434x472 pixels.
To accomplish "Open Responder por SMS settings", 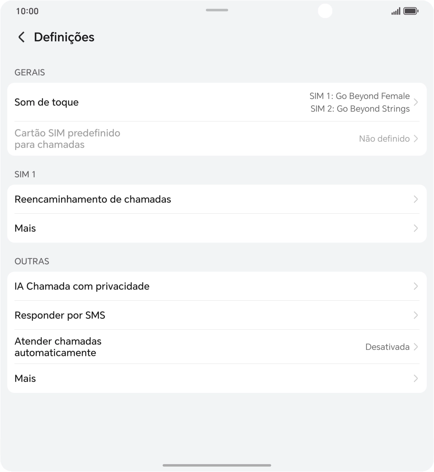I will pos(60,315).
